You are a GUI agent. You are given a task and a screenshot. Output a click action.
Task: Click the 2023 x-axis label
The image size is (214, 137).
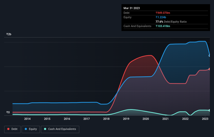tap(205, 119)
